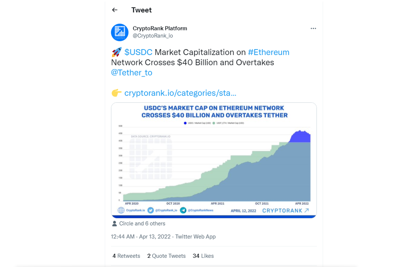Follow the cryptorank.io/categories link
This screenshot has height=267, width=400.
tap(180, 93)
